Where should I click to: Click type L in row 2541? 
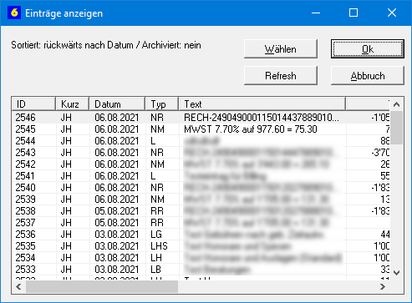tap(153, 176)
